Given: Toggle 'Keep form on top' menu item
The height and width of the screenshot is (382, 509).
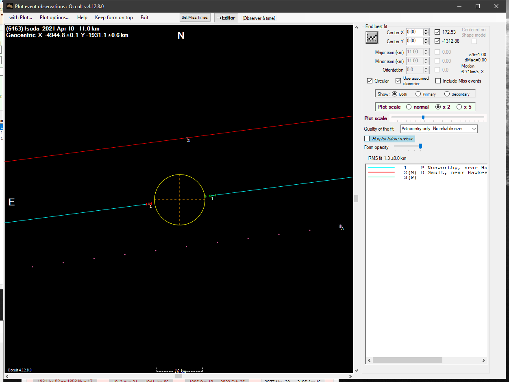Looking at the screenshot, I should coord(114,17).
